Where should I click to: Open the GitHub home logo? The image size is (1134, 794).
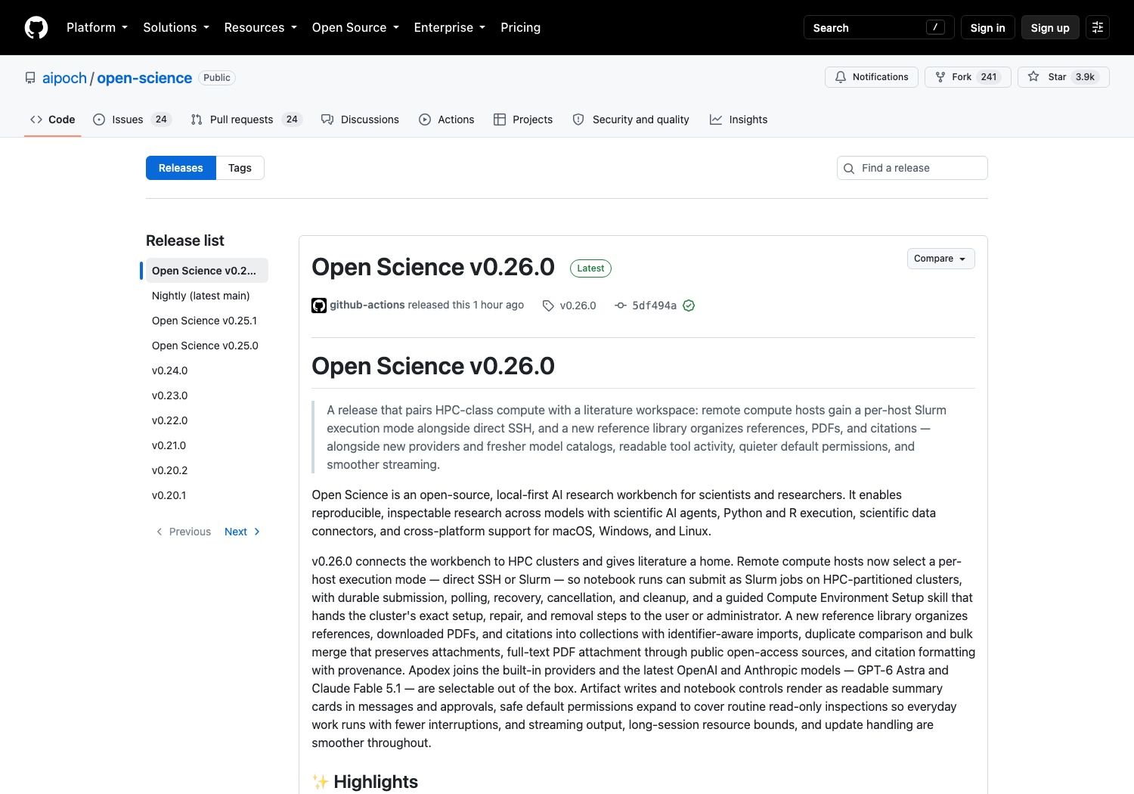[36, 27]
